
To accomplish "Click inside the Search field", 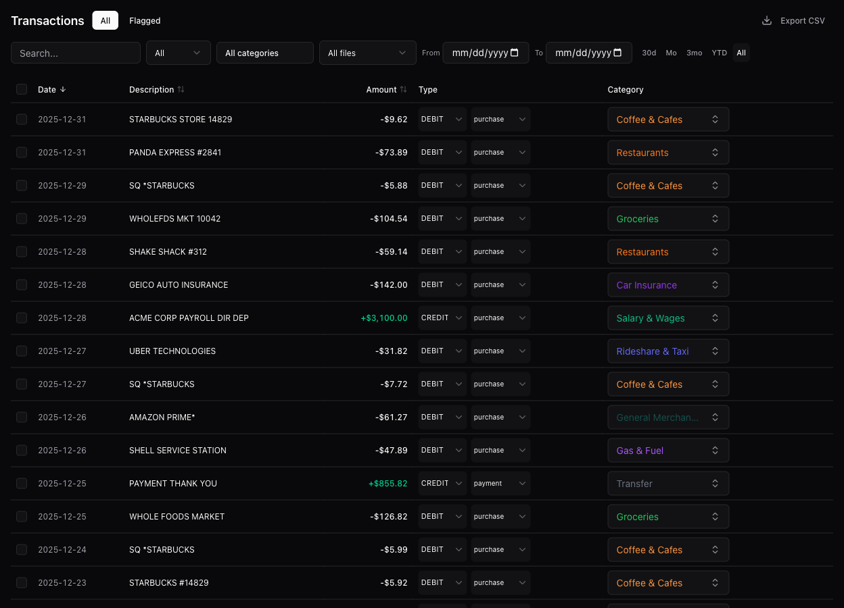I will click(x=75, y=52).
